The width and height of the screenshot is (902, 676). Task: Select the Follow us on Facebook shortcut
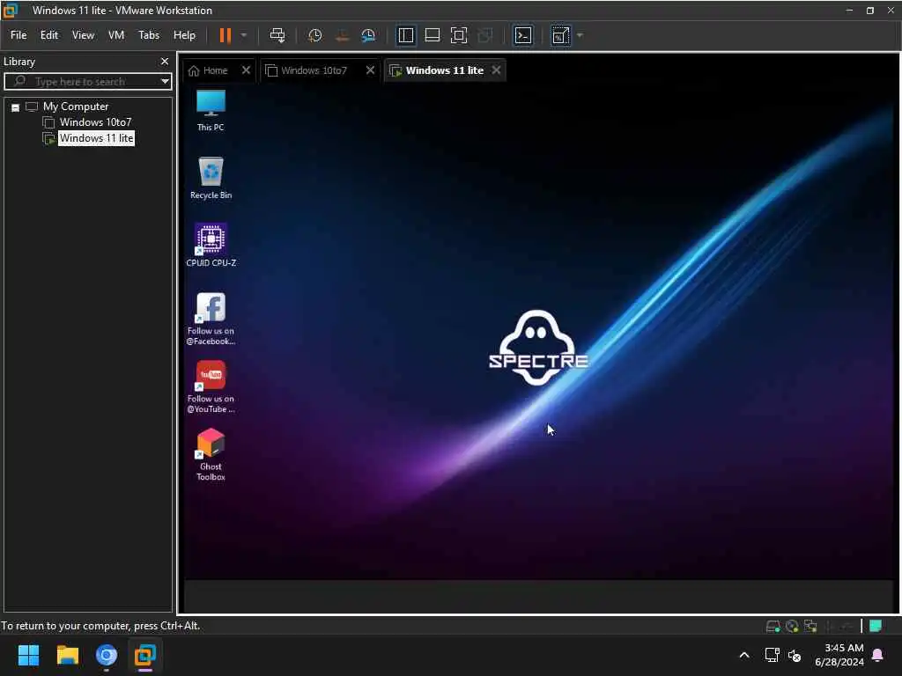(211, 319)
